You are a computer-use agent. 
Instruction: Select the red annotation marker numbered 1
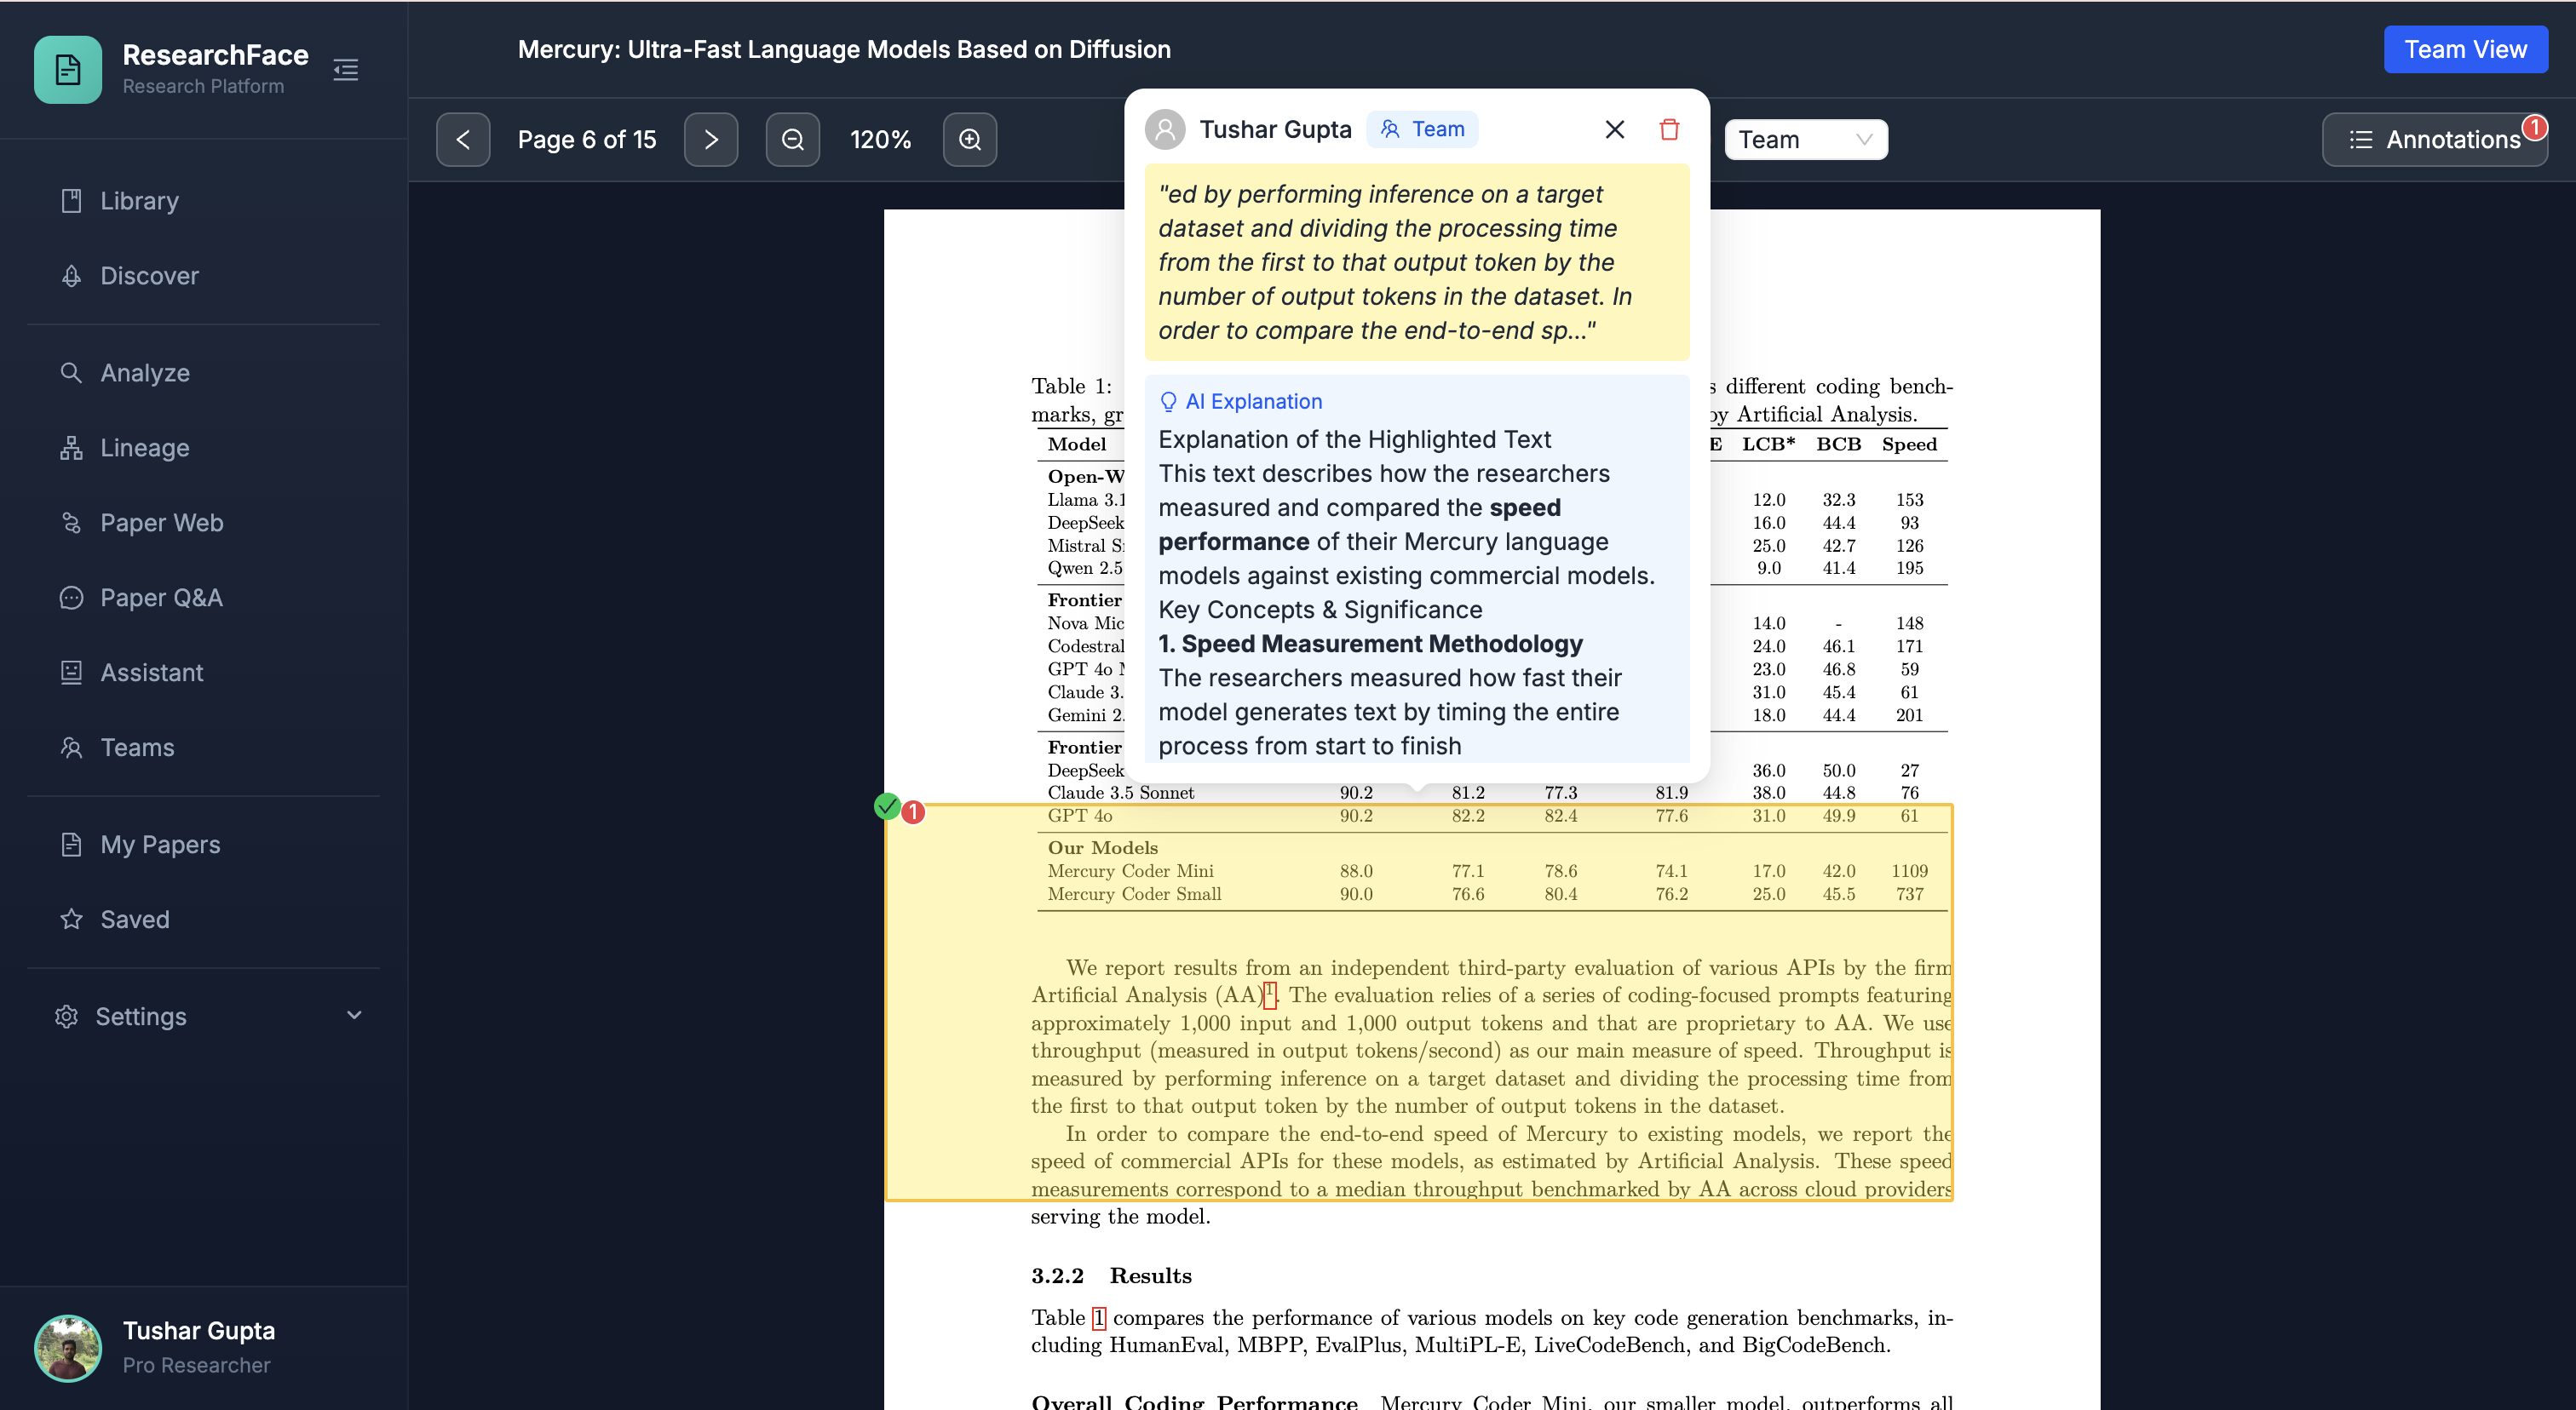click(x=913, y=811)
